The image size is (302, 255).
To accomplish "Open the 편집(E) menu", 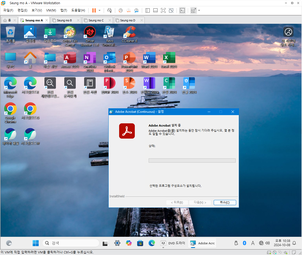I will 22,10.
